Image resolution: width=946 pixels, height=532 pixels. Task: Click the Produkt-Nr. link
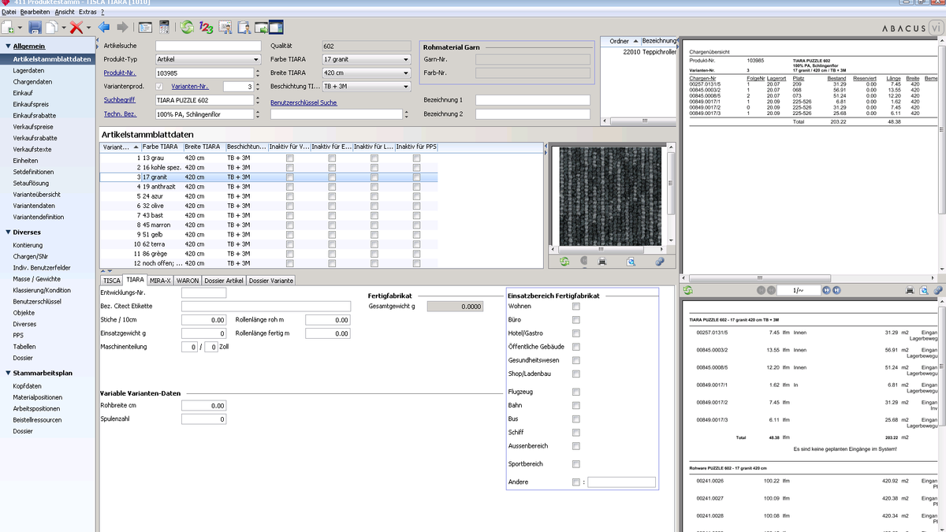(x=121, y=73)
